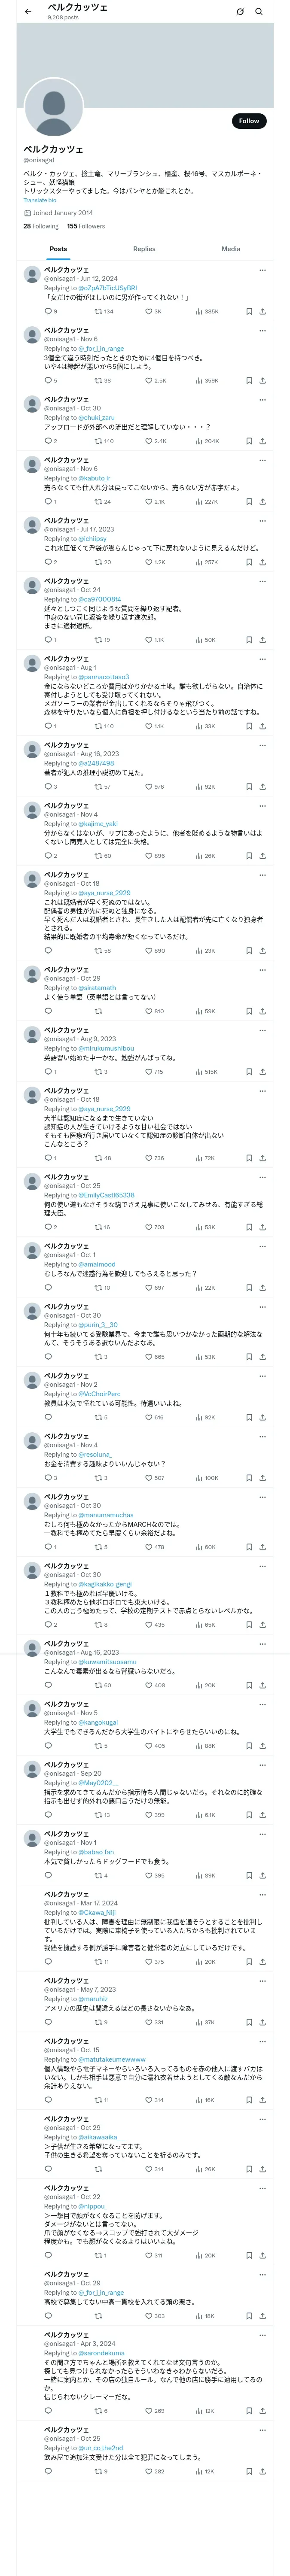Image resolution: width=290 pixels, height=2576 pixels.
Task: Click the back arrow in the header
Action: point(28,12)
